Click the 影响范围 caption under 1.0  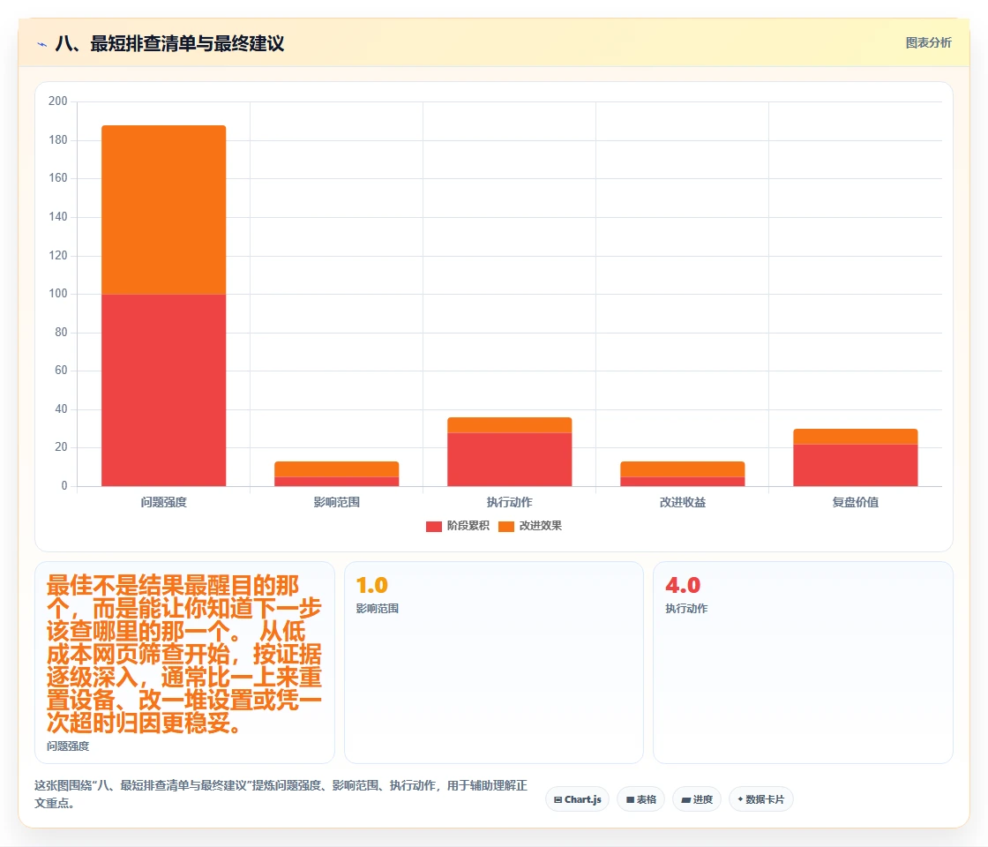pos(378,609)
